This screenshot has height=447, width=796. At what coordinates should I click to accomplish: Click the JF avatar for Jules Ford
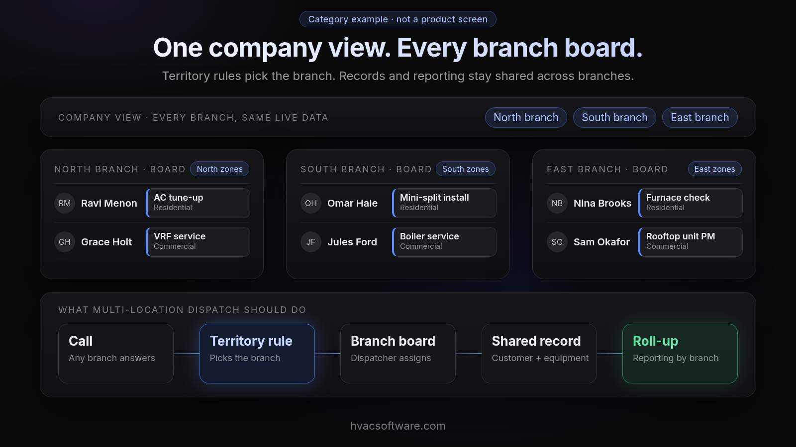[311, 242]
